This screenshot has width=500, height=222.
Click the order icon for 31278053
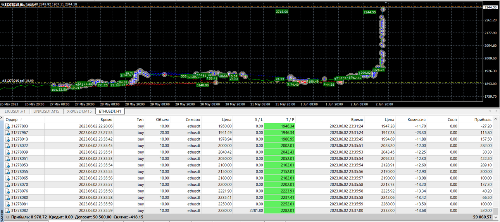pyautogui.click(x=7, y=165)
